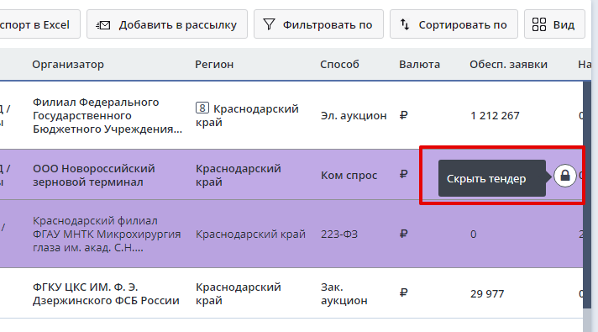This screenshot has height=332, width=598.
Task: Open the Экспорт в Excel button
Action: coord(39,24)
